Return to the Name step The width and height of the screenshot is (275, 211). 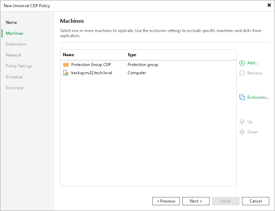(x=11, y=22)
